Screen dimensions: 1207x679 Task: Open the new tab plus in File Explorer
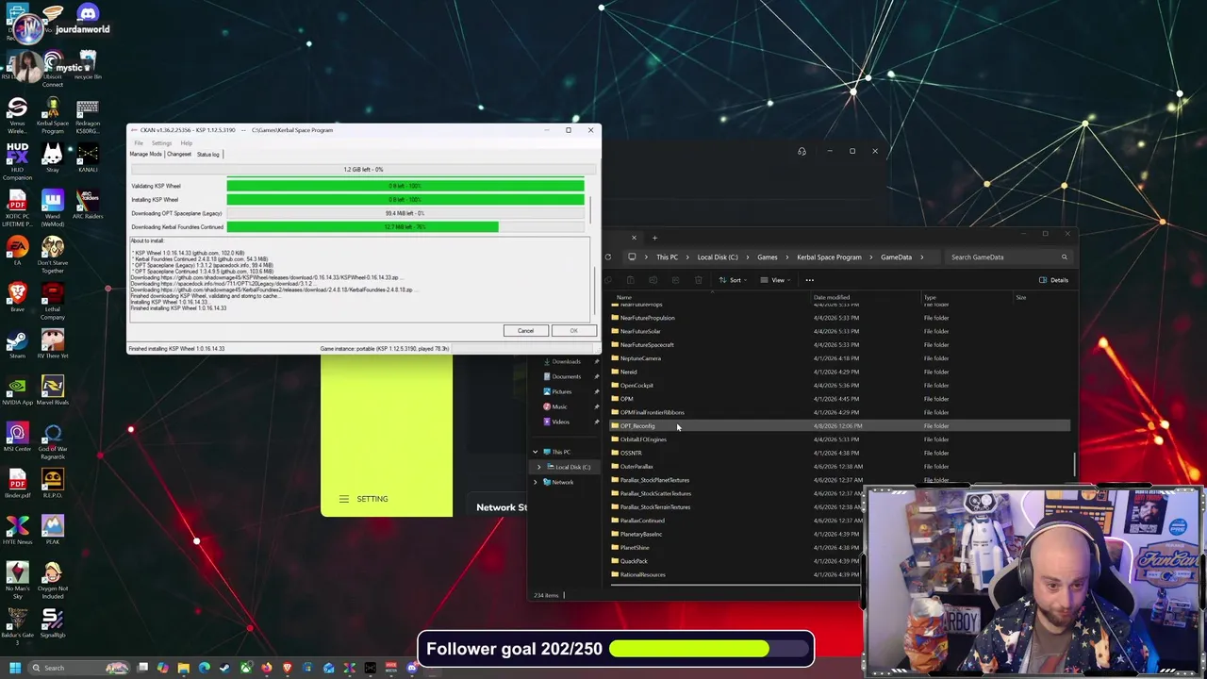tap(655, 237)
